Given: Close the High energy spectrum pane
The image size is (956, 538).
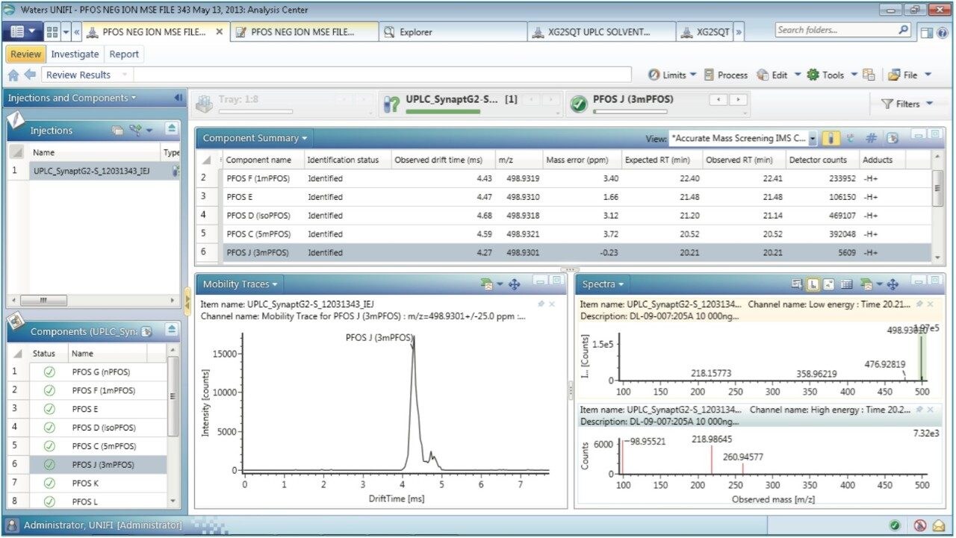Looking at the screenshot, I should (x=930, y=410).
